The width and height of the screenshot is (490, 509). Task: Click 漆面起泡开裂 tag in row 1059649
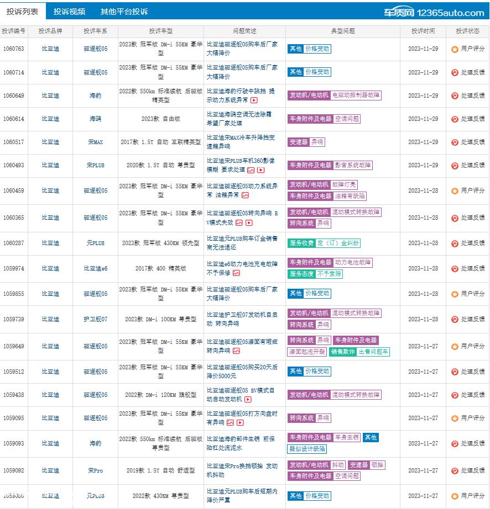tap(307, 352)
